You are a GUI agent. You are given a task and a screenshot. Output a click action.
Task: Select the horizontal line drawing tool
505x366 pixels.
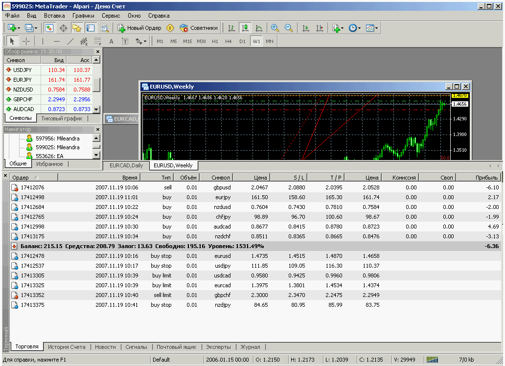point(56,42)
